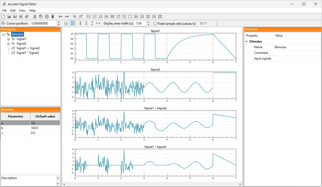Viewport: 322px width, 187px height.
Task: Delete selection with the trash icon
Action: point(53,16)
